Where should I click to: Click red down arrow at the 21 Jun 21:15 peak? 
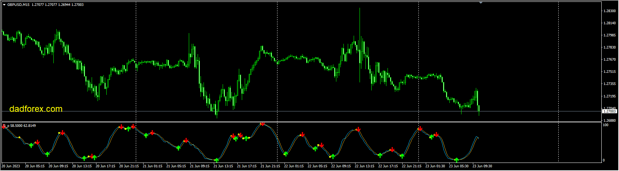tap(262, 124)
